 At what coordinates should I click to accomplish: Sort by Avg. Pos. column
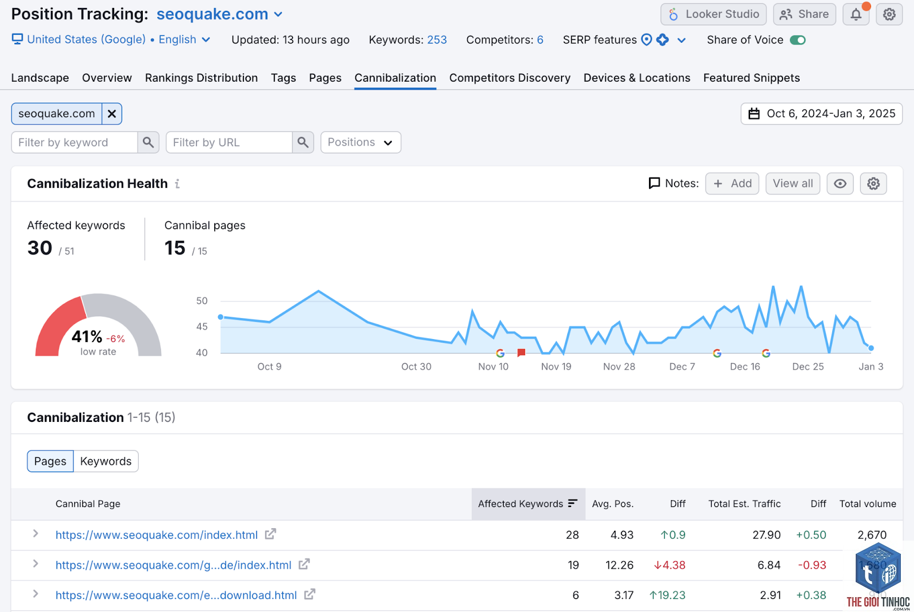point(612,504)
